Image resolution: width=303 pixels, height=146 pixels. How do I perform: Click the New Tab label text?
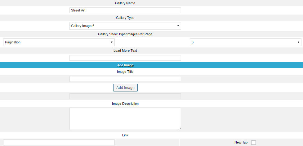241,142
